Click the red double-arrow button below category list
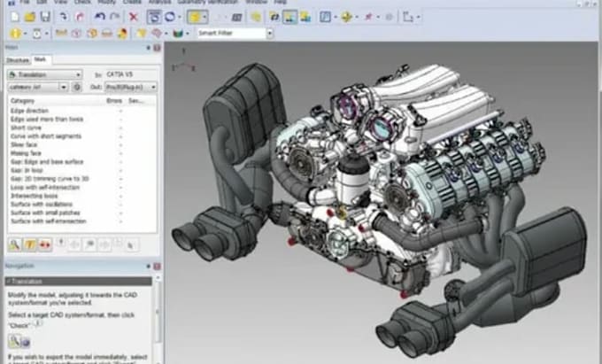Viewport: 602px width, 364px height. [45, 244]
